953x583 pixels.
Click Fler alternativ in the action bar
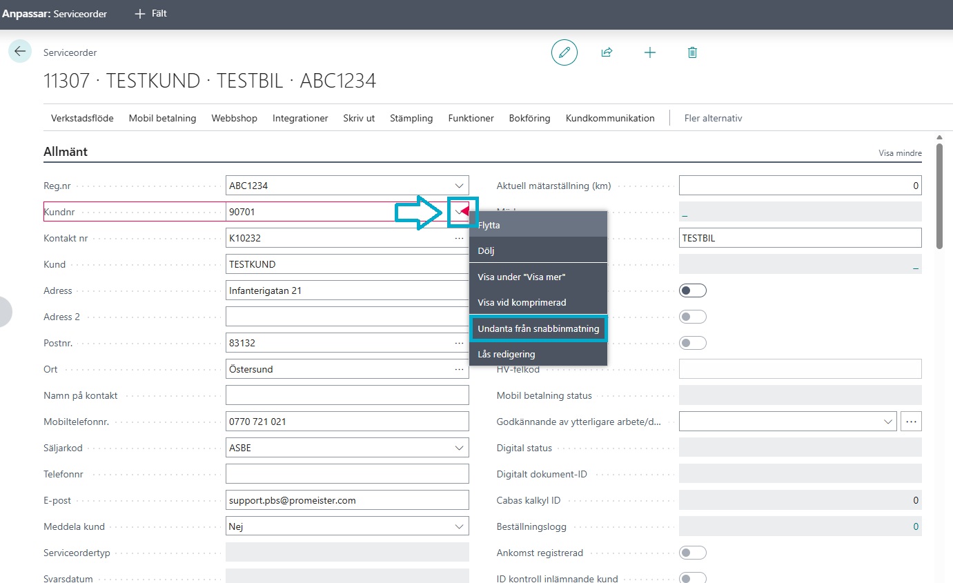click(713, 118)
